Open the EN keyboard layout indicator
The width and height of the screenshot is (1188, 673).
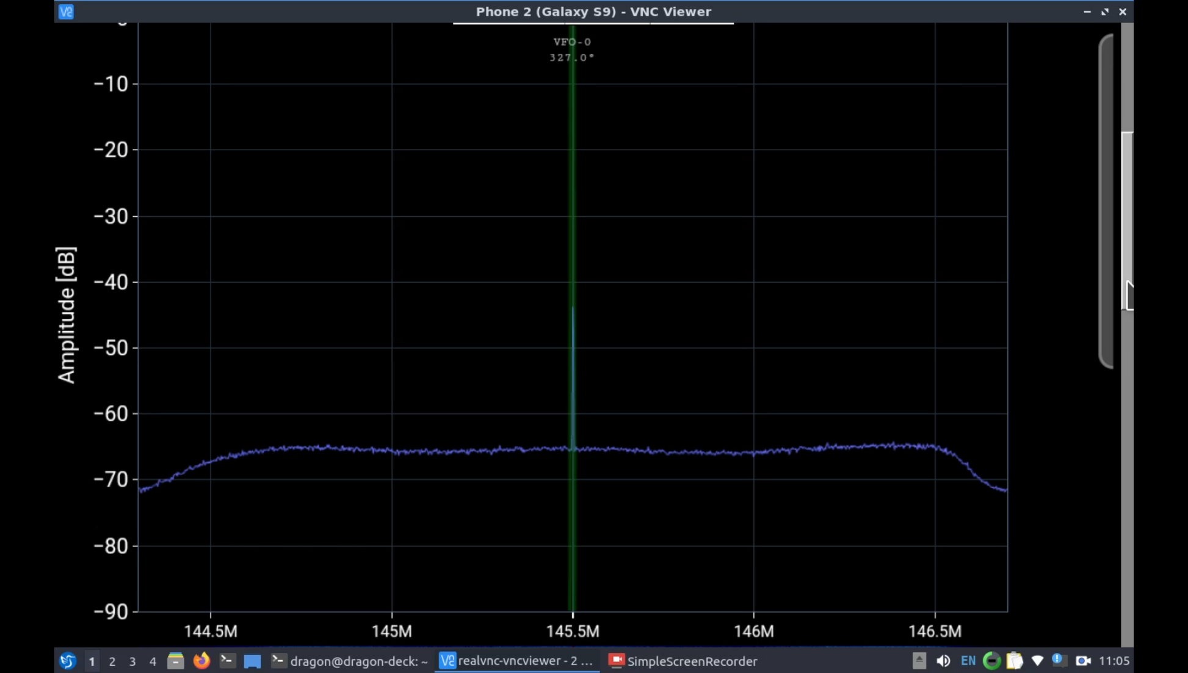[968, 661]
